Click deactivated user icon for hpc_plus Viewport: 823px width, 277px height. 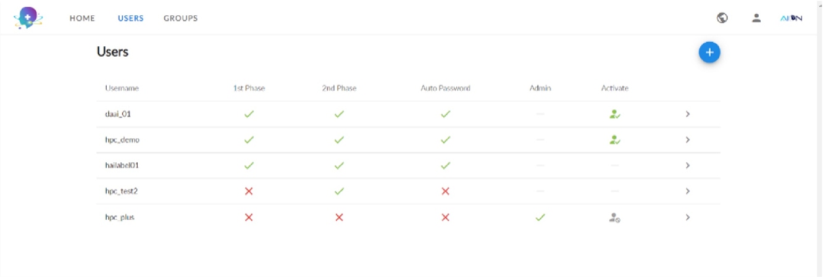(614, 217)
